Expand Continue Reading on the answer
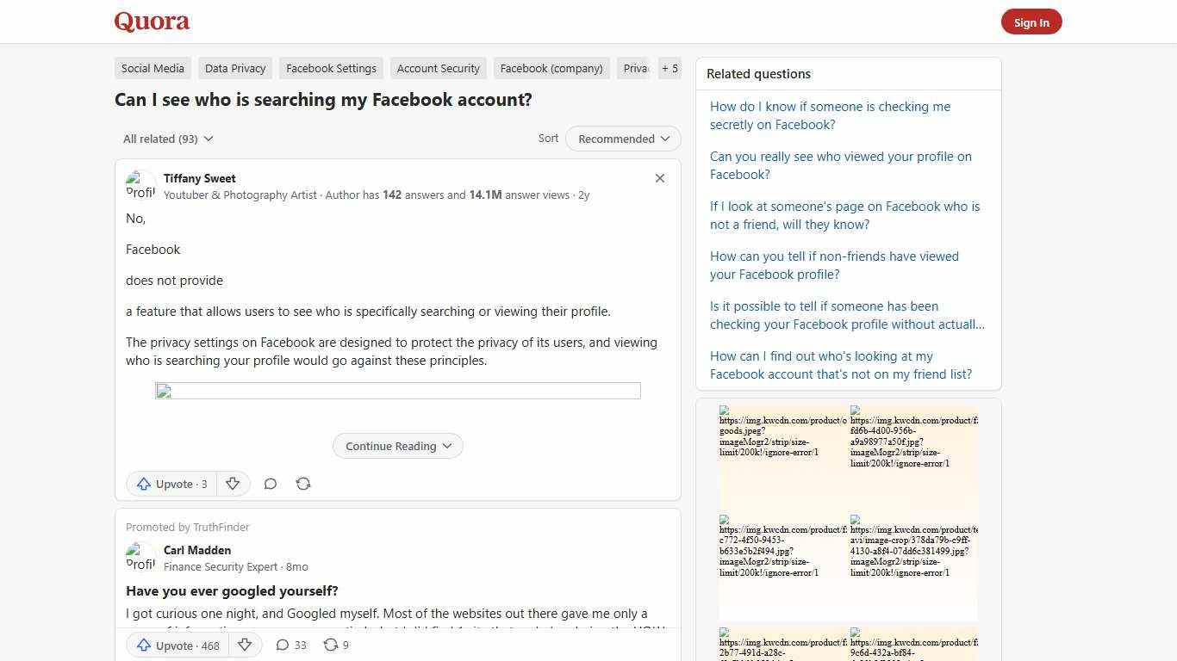 pyautogui.click(x=397, y=446)
